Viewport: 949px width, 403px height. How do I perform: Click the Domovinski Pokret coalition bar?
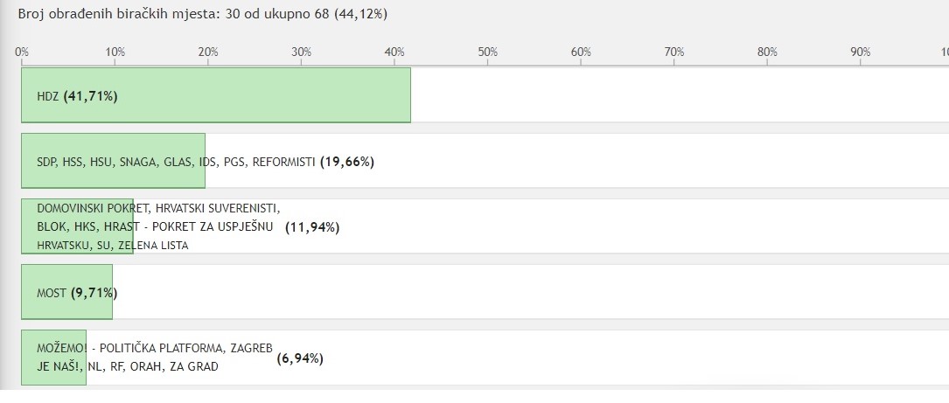(x=77, y=226)
